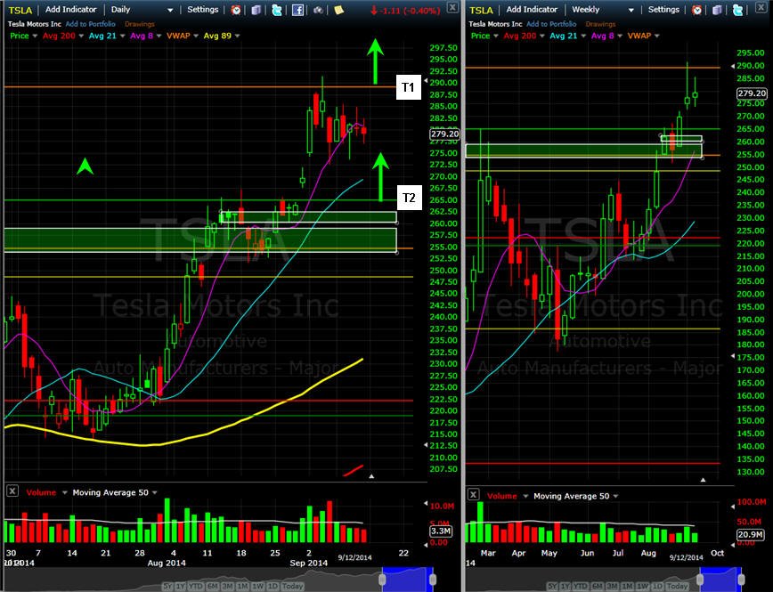This screenshot has height=592, width=773.
Task: Expand Moving Average 50 dropdown in Daily volume
Action: pos(155,492)
